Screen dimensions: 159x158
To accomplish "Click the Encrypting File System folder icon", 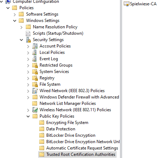I will point(42,123).
